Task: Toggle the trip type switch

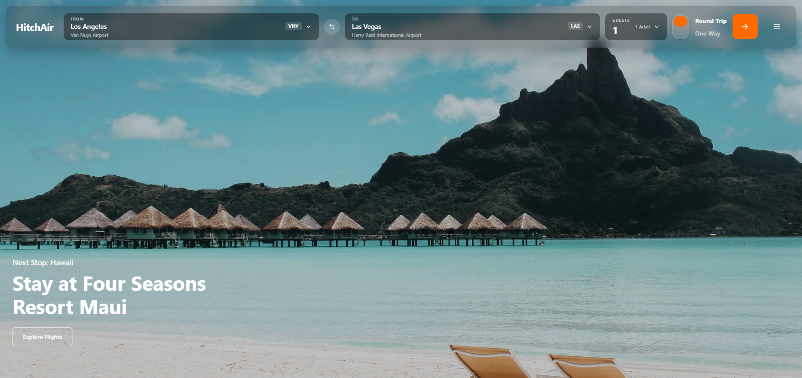Action: tap(681, 27)
